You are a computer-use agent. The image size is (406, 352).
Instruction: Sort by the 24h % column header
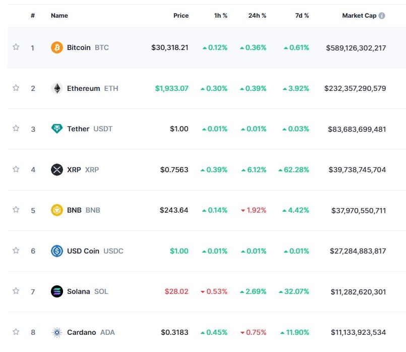pos(257,16)
